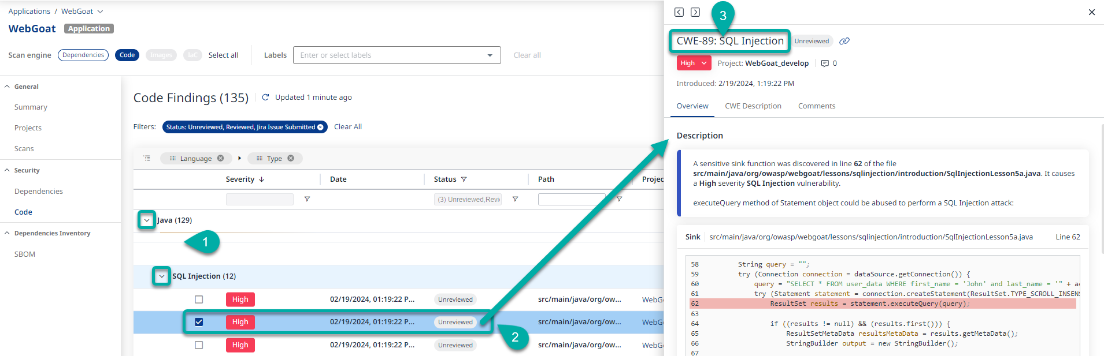
Task: Open the Comments tab
Action: click(816, 106)
